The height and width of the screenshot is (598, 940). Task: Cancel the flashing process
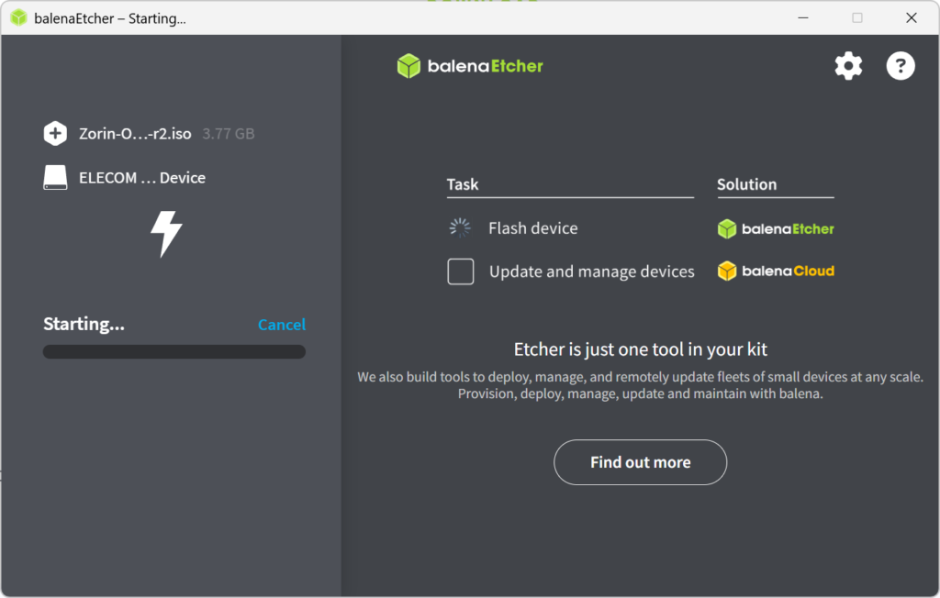(282, 325)
